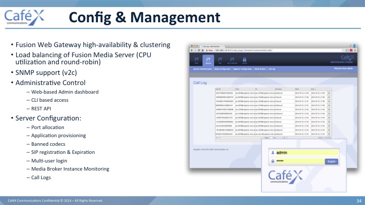Screen dimensions: 365x205
Task: Open Media Brokers submenu item
Action: [x=260, y=69]
